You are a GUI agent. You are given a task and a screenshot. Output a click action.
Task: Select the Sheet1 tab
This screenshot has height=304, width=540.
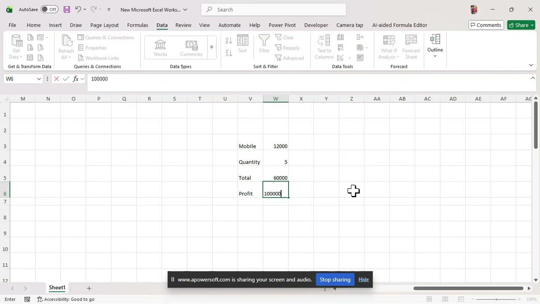[57, 288]
